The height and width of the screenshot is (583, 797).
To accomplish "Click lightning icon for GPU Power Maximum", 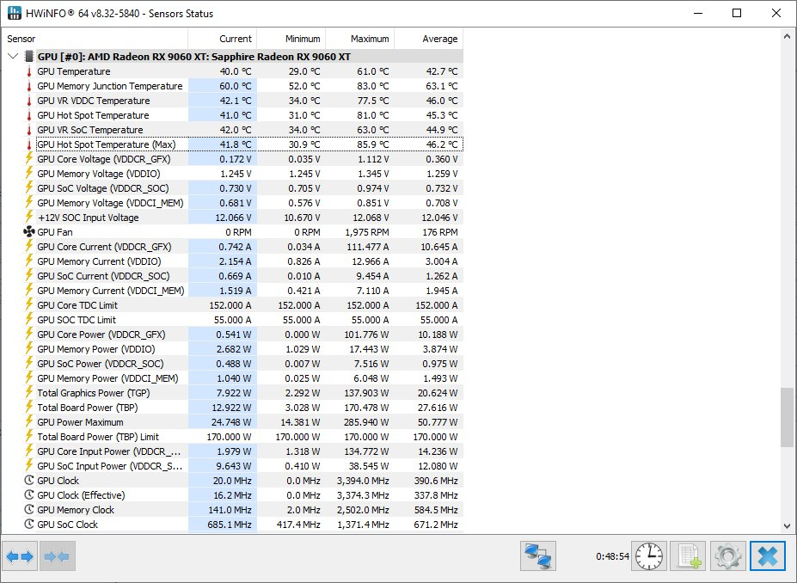I will tap(29, 422).
